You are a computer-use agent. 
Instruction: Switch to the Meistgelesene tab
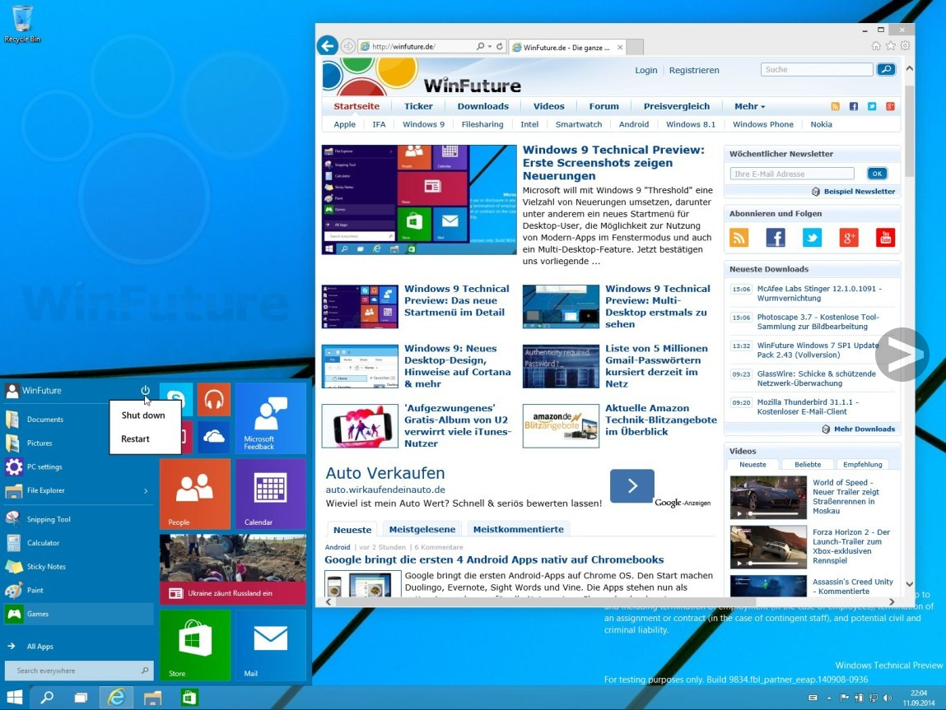422,529
